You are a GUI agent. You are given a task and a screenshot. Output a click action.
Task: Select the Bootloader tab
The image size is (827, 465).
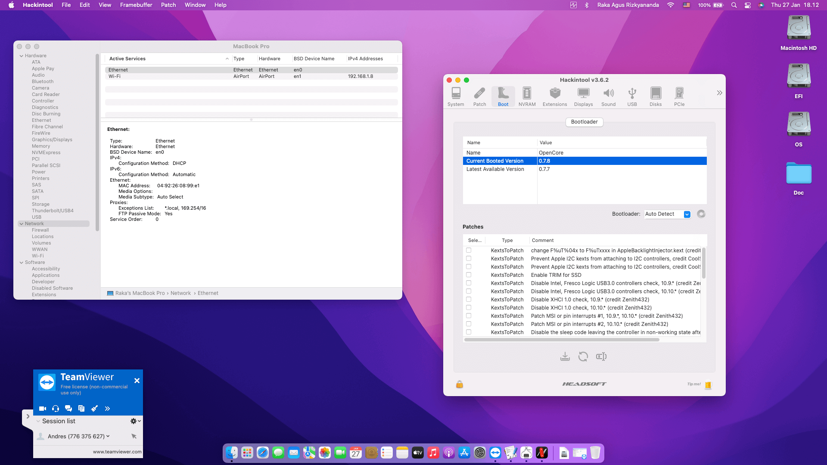pos(584,122)
